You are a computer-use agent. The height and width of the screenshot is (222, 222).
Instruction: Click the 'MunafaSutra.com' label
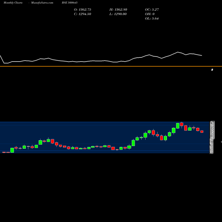tap(42, 3)
